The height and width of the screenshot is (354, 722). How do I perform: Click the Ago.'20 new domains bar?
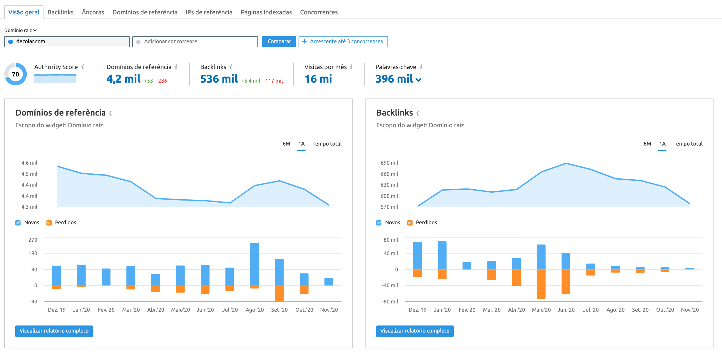pos(254,264)
